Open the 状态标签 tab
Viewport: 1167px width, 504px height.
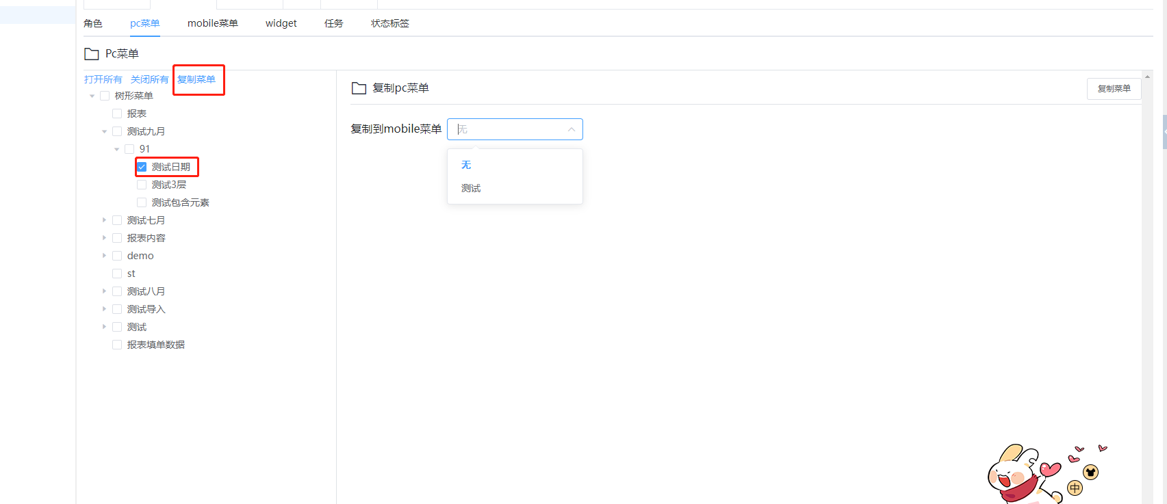tap(390, 23)
